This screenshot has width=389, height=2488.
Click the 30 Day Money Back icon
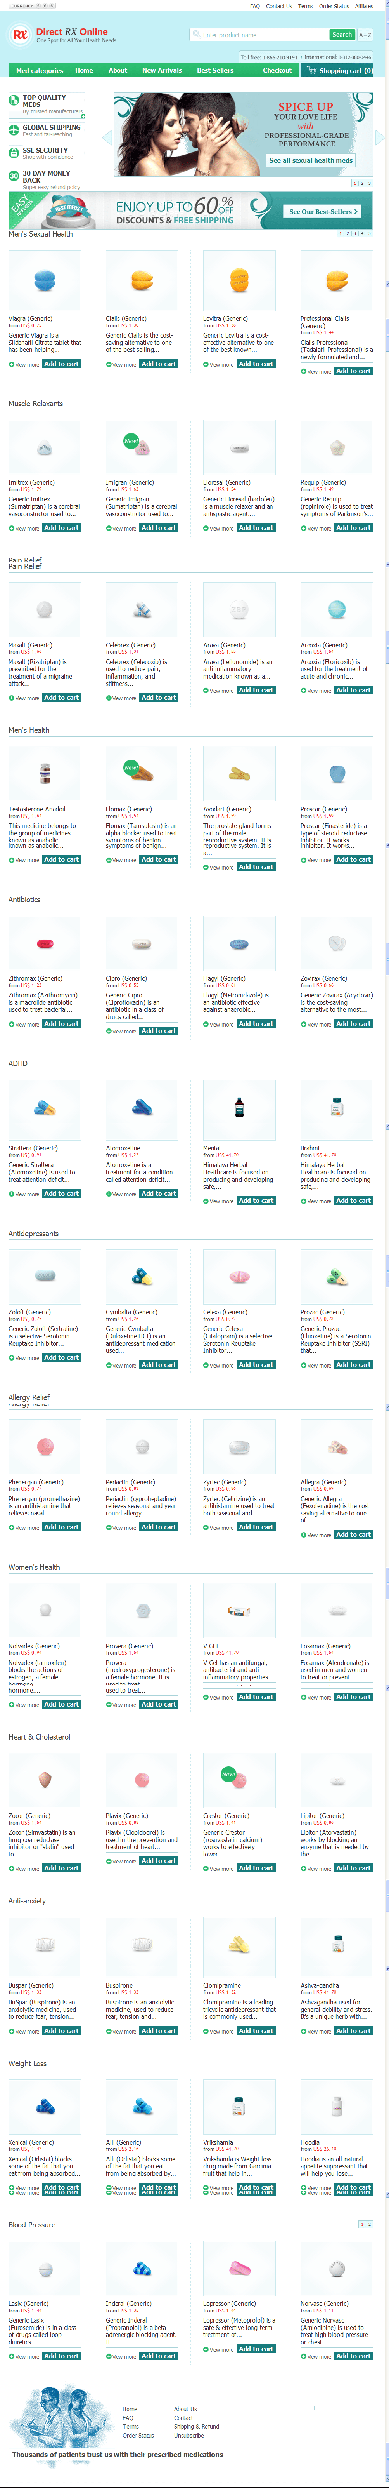coord(14,176)
